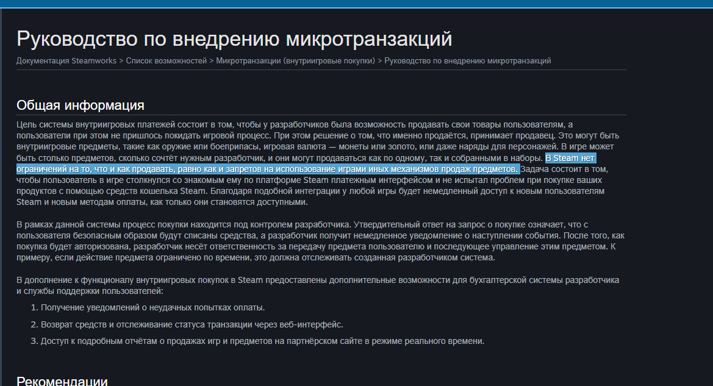Click list item Получение уведомлений о неудачных попытках оплаты

click(x=152, y=308)
